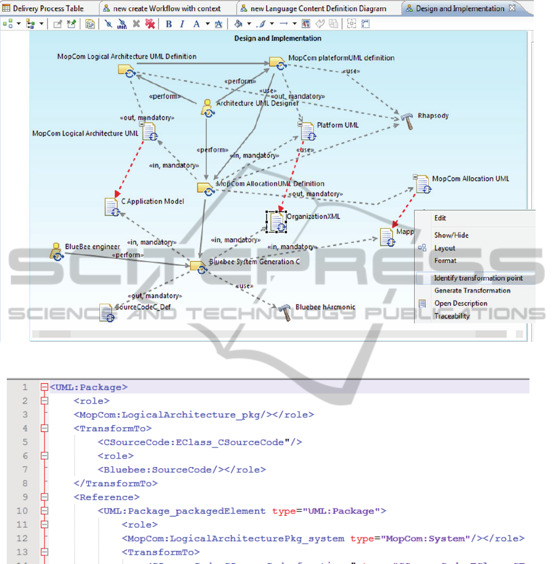The width and height of the screenshot is (556, 564).
Task: Click the Rhapsody hammer tool icon
Action: (407, 120)
